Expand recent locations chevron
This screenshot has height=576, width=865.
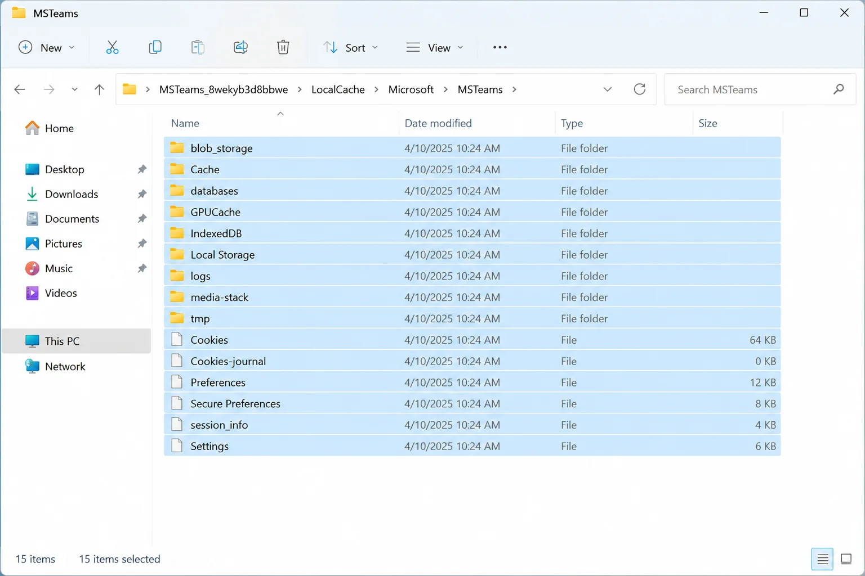[74, 89]
